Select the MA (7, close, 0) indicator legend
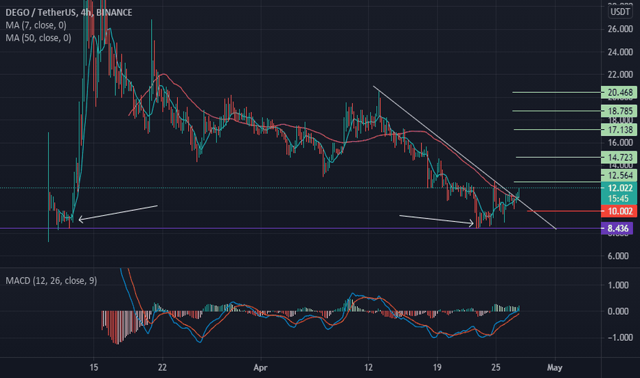Screen dimensions: 640x378 pyautogui.click(x=36, y=25)
